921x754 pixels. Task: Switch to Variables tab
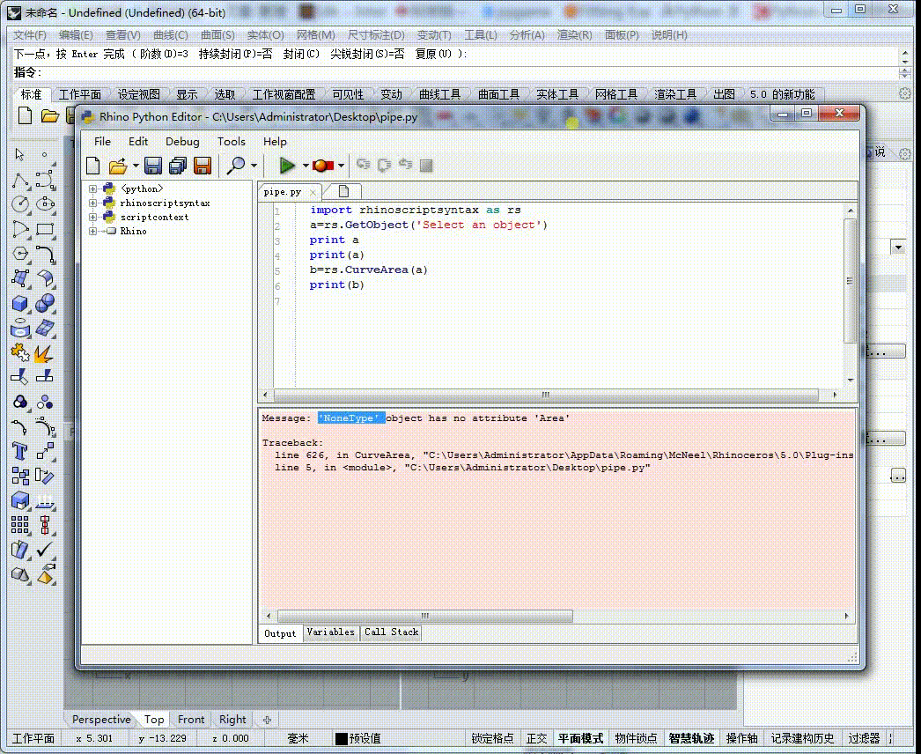[x=331, y=632]
